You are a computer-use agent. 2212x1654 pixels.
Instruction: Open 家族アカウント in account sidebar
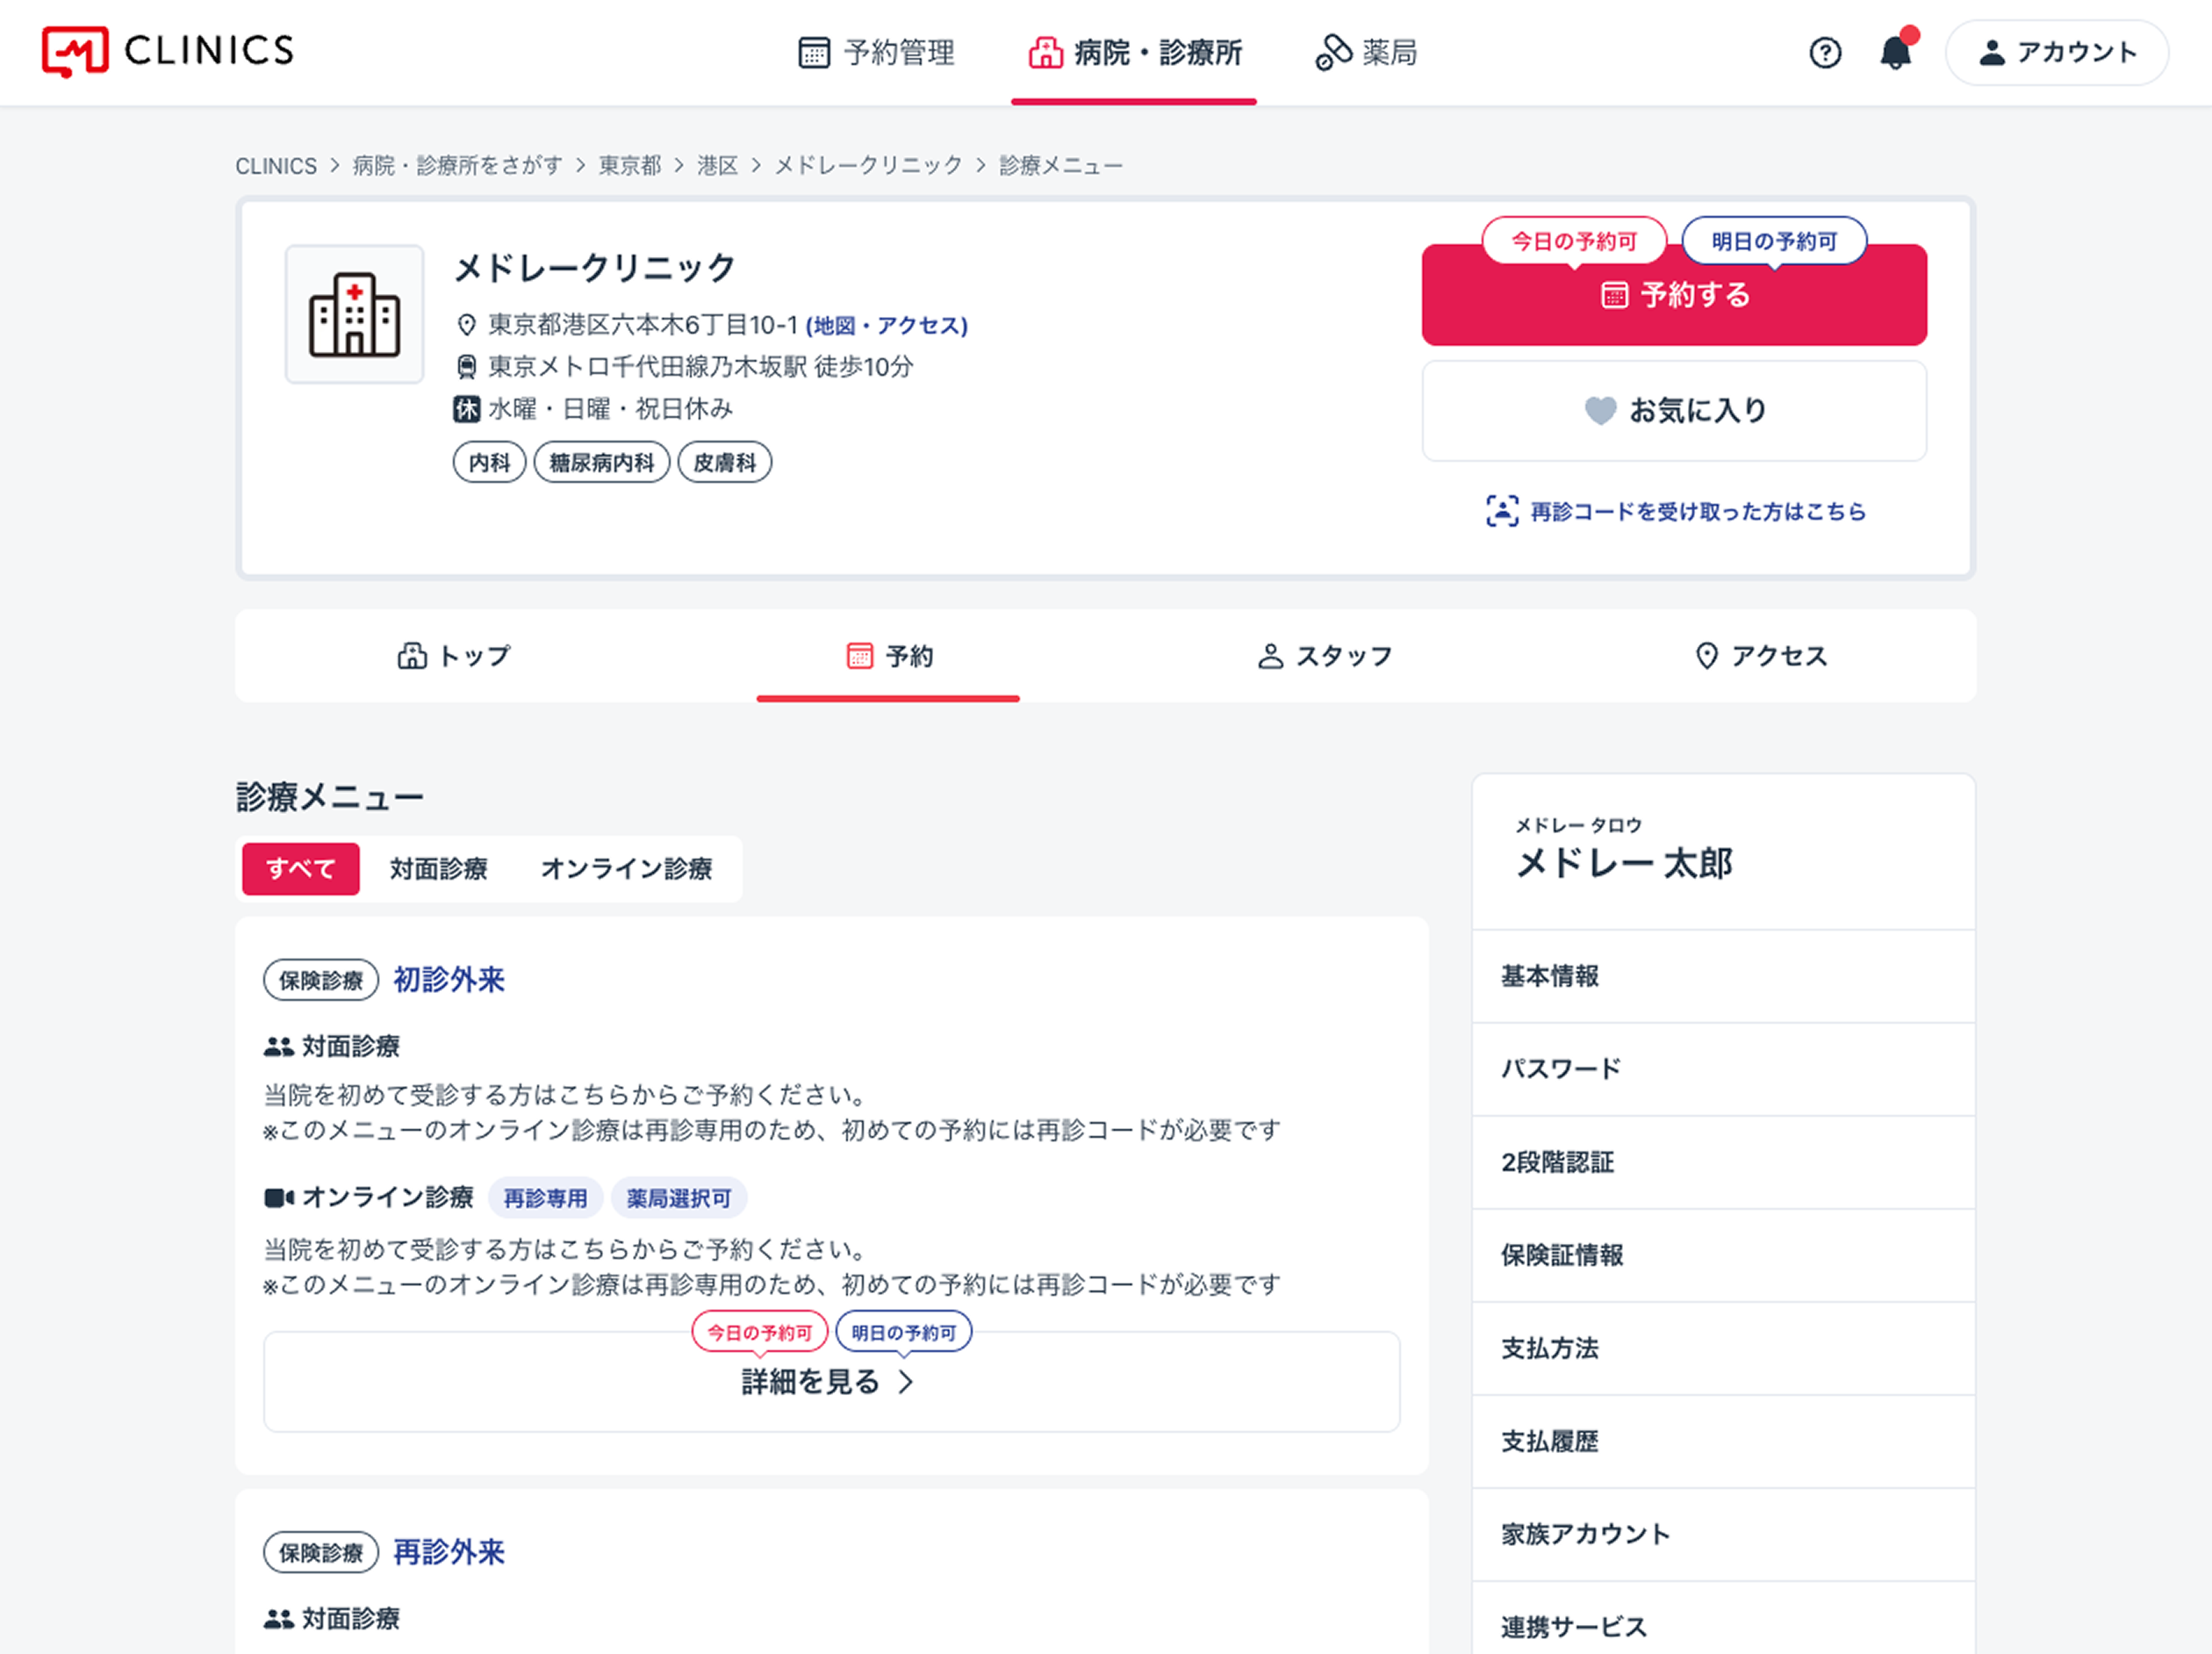tap(1723, 1535)
